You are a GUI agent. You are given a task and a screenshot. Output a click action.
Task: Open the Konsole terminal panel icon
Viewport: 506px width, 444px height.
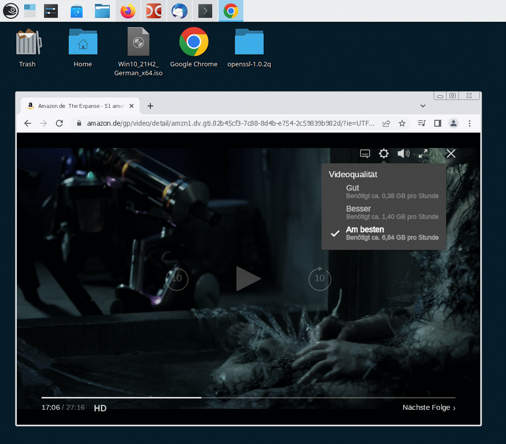205,11
